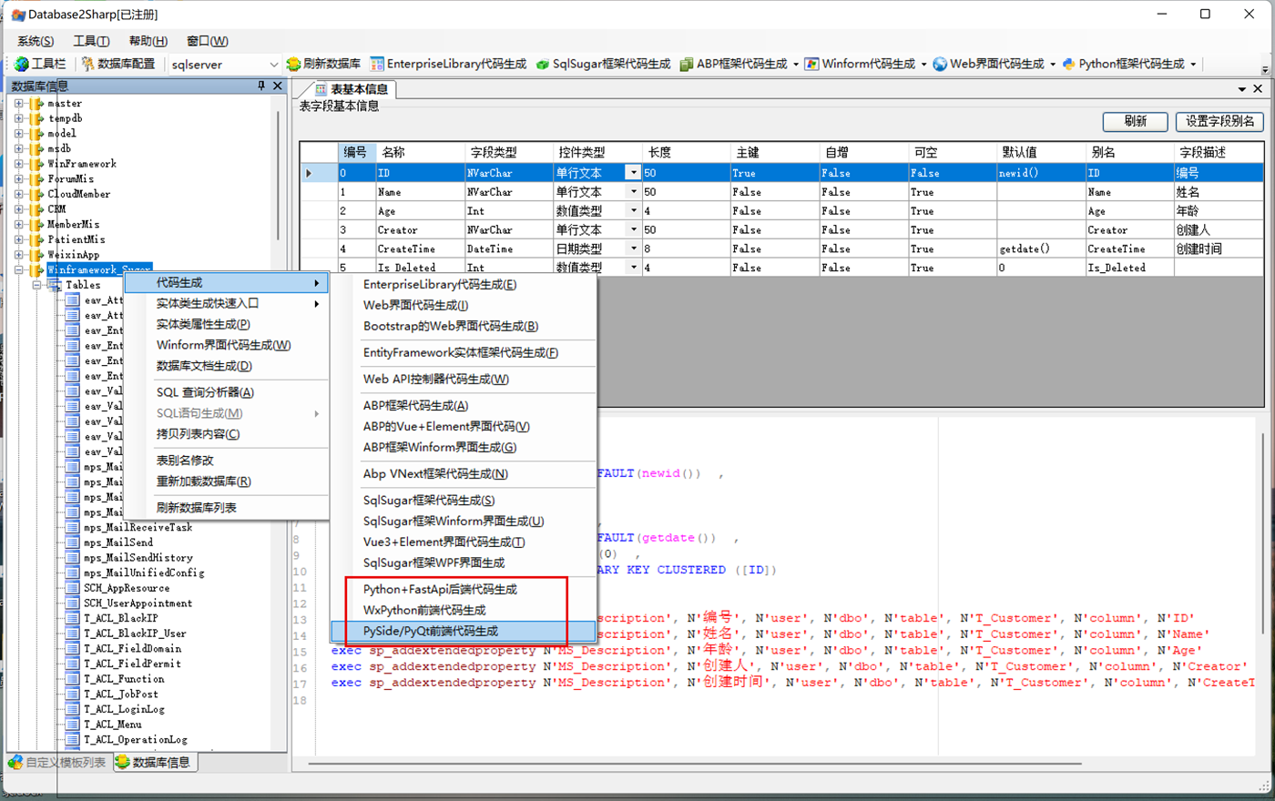Click the 刷新 button
Screen dimensions: 1275x801
pyautogui.click(x=1135, y=121)
